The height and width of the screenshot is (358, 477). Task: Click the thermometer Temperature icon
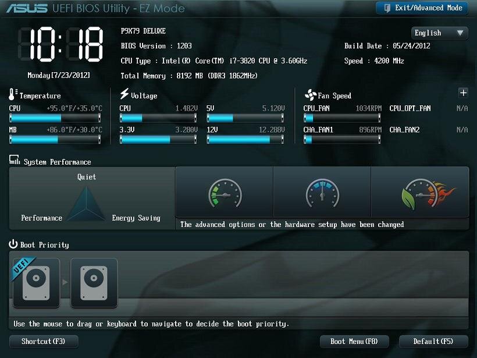pyautogui.click(x=13, y=94)
